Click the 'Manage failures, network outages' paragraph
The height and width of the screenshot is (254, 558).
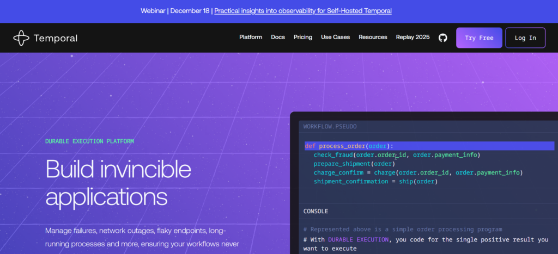click(x=142, y=238)
